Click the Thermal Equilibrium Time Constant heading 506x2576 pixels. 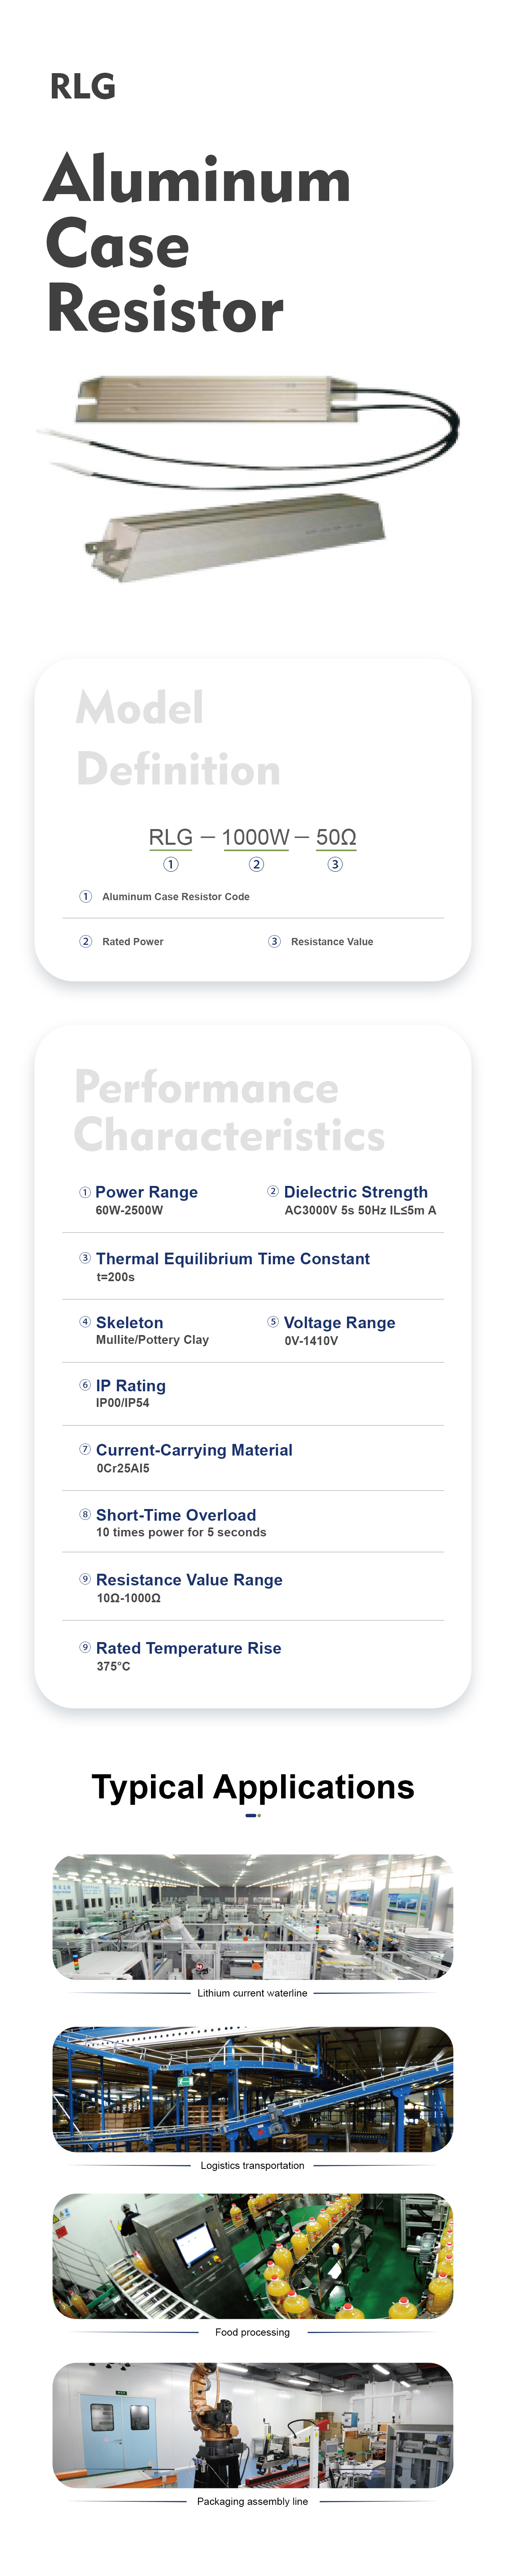tap(232, 1258)
